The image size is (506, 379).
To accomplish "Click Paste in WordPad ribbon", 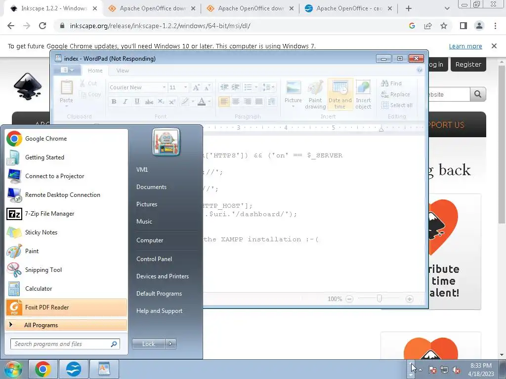I will [67, 92].
